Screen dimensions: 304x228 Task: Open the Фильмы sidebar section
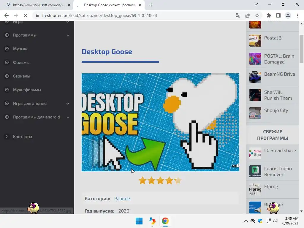click(21, 62)
